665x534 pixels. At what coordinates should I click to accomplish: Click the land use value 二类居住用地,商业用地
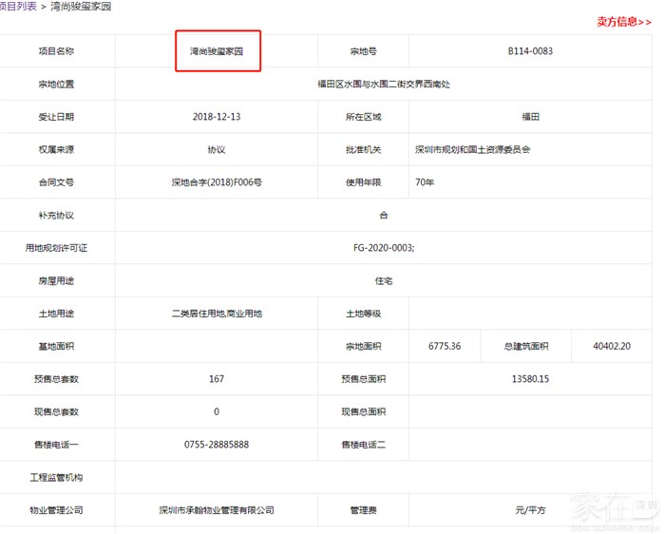[x=217, y=314]
